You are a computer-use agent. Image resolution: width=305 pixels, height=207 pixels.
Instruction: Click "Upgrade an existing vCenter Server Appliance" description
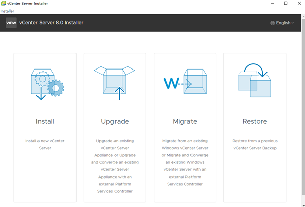click(x=115, y=166)
